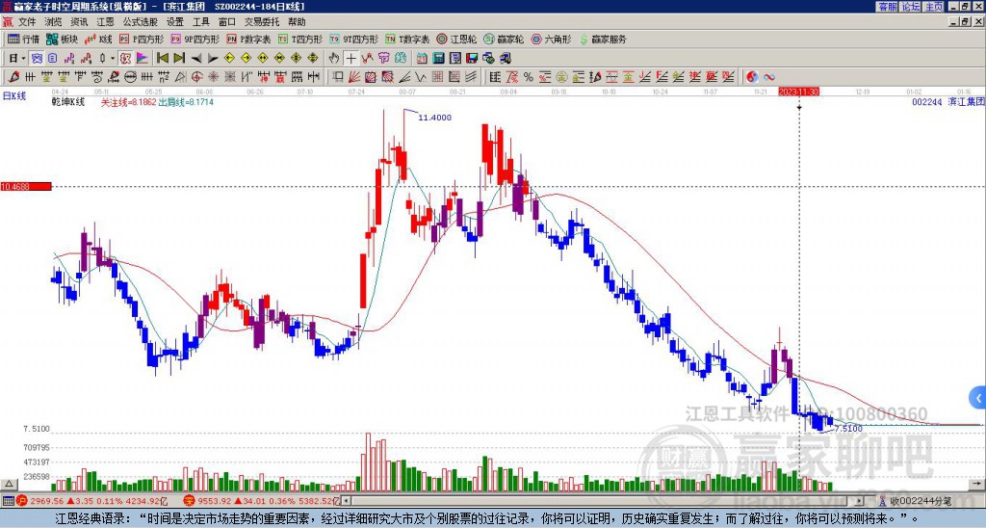Select the percent % retracement tool
986x528 pixels.
(529, 77)
